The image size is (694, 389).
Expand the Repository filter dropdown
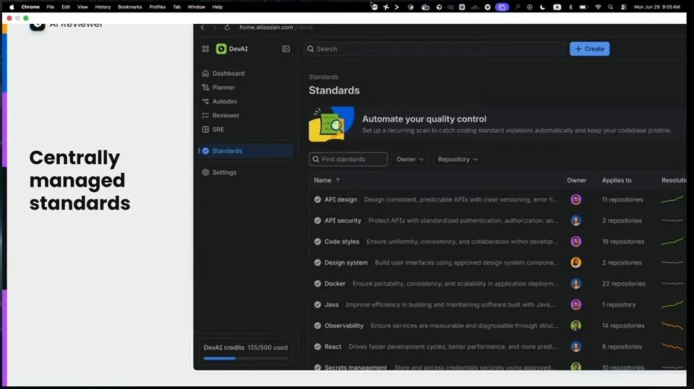coord(457,159)
